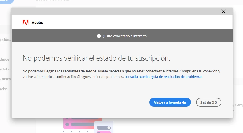Click the Adobe logo icon
The image size is (243, 133).
(x=26, y=22)
